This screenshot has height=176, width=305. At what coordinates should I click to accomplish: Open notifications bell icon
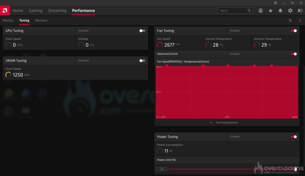pyautogui.click(x=280, y=11)
